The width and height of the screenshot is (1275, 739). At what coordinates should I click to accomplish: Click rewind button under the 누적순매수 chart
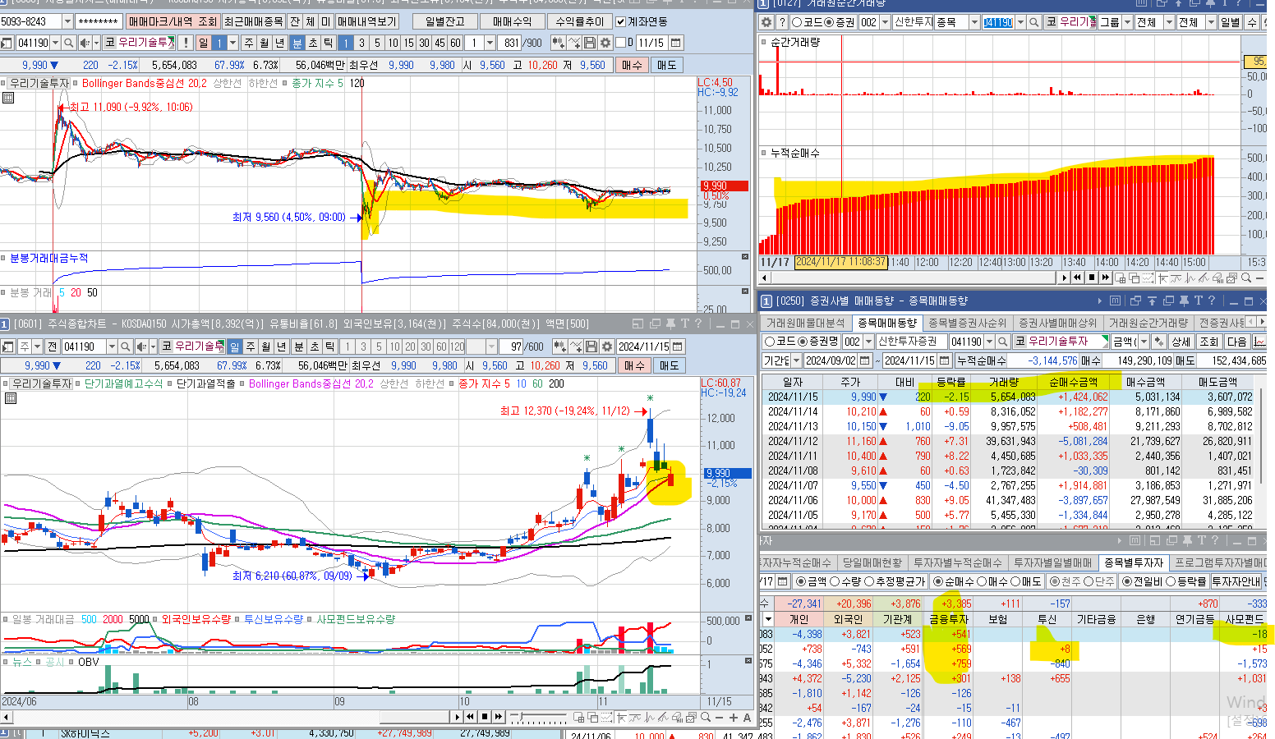pyautogui.click(x=1077, y=278)
